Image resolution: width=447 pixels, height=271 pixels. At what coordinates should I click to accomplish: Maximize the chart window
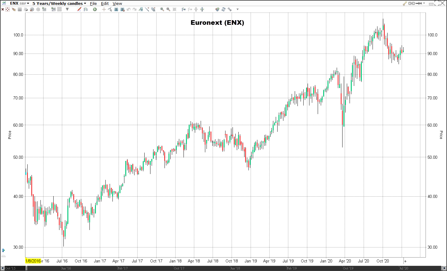click(x=437, y=3)
